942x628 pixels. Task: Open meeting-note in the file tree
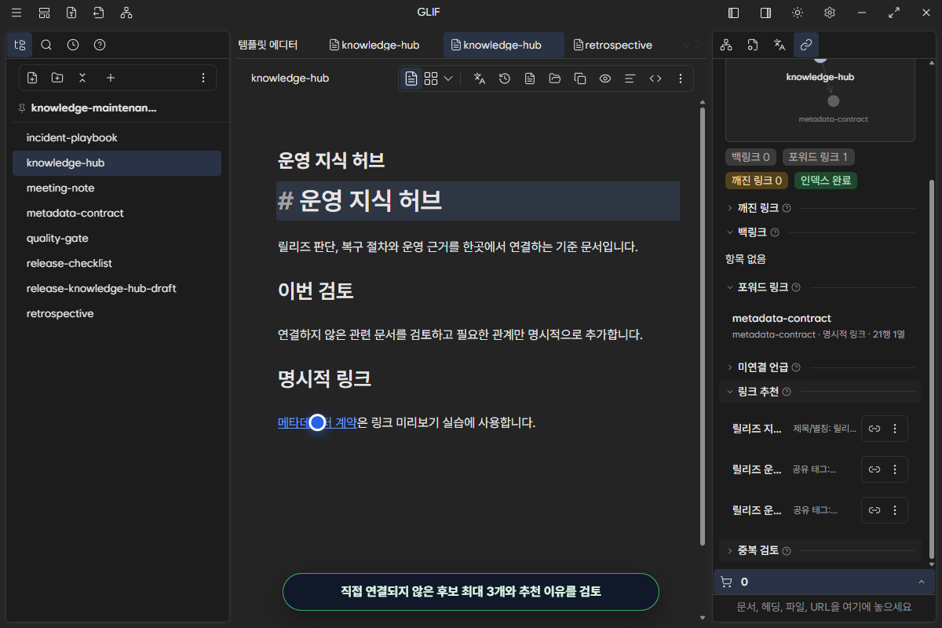tap(117, 188)
